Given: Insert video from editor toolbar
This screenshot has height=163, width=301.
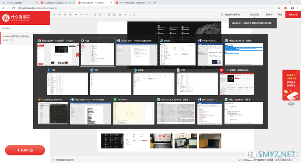Looking at the screenshot, I should [125, 15].
